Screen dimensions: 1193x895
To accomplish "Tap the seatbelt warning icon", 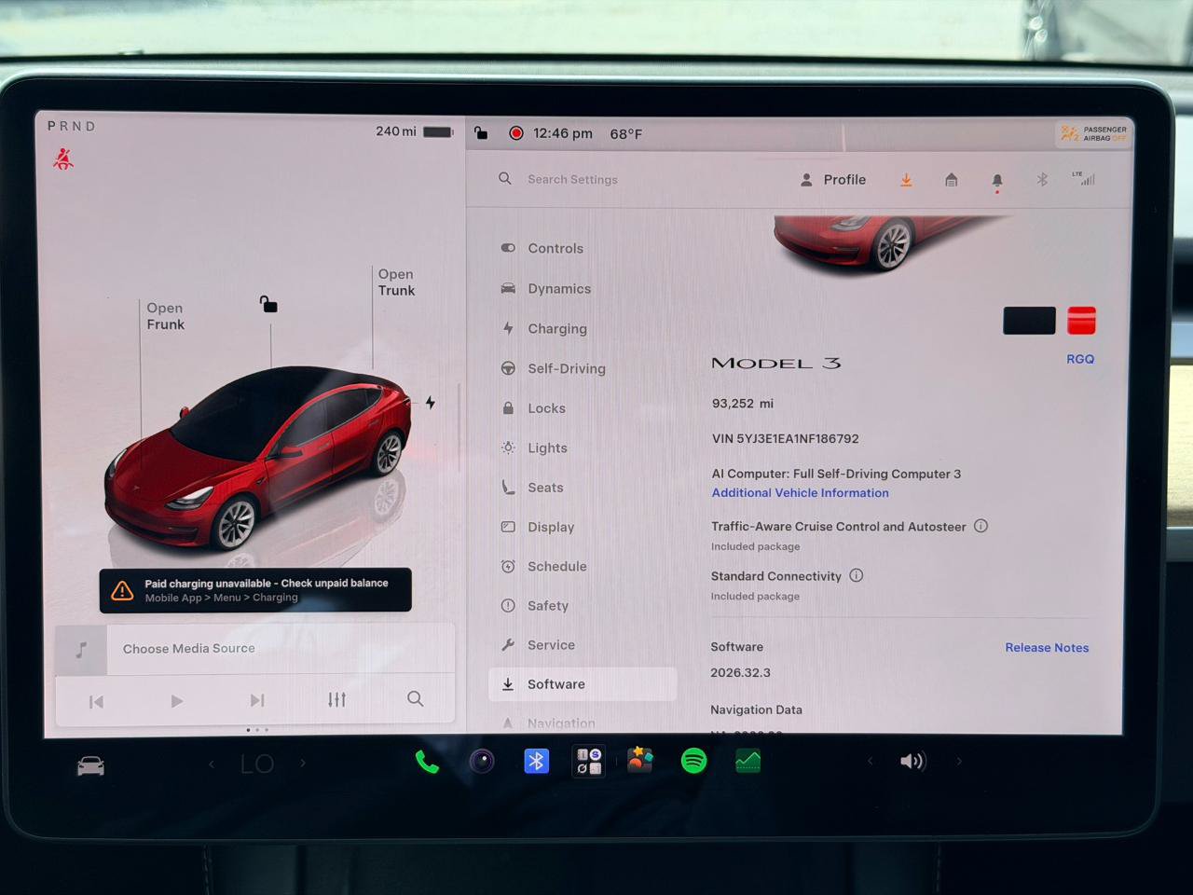I will (x=63, y=159).
